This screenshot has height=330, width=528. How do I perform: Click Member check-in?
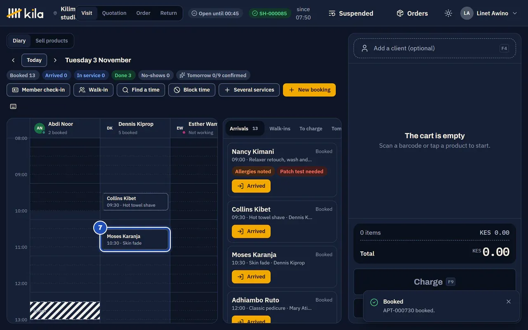click(x=38, y=90)
